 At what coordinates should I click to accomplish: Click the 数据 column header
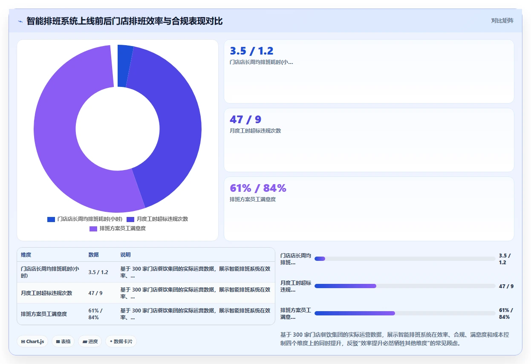(x=93, y=255)
